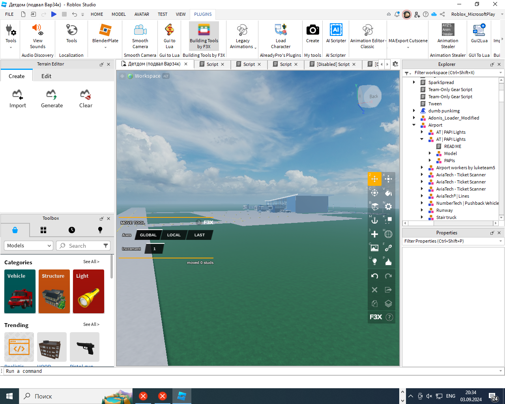Select the F3X Mesh globe tool

[x=388, y=234]
